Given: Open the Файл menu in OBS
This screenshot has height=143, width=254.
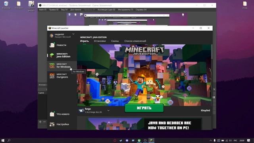Looking at the screenshot, I should [42, 10].
